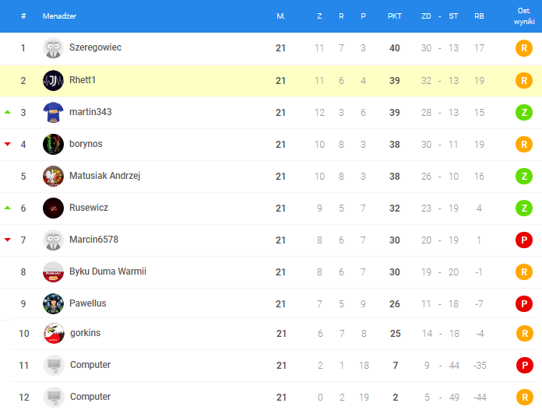Viewport: 542px width, 410px height.
Task: Click martin343's green Z result badge
Action: coord(524,112)
